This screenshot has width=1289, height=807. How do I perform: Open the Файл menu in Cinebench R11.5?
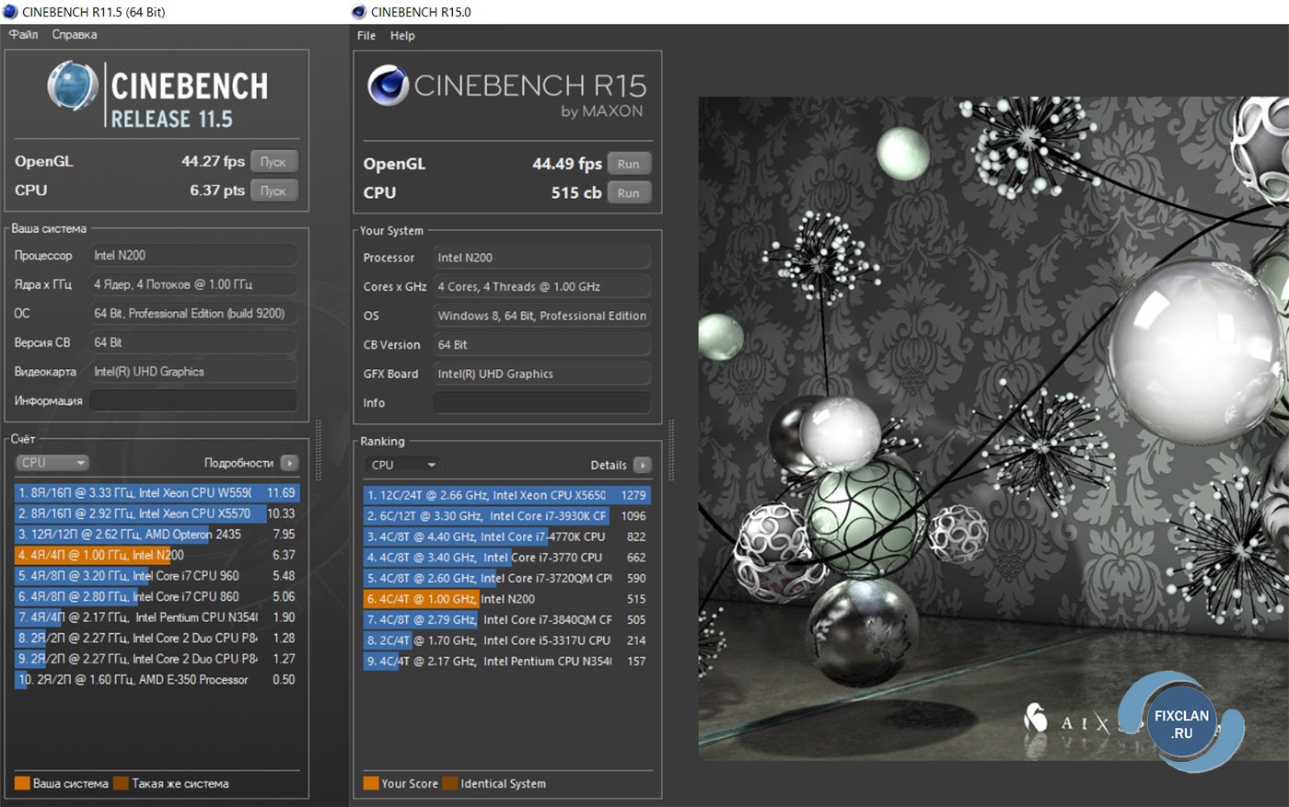[24, 34]
